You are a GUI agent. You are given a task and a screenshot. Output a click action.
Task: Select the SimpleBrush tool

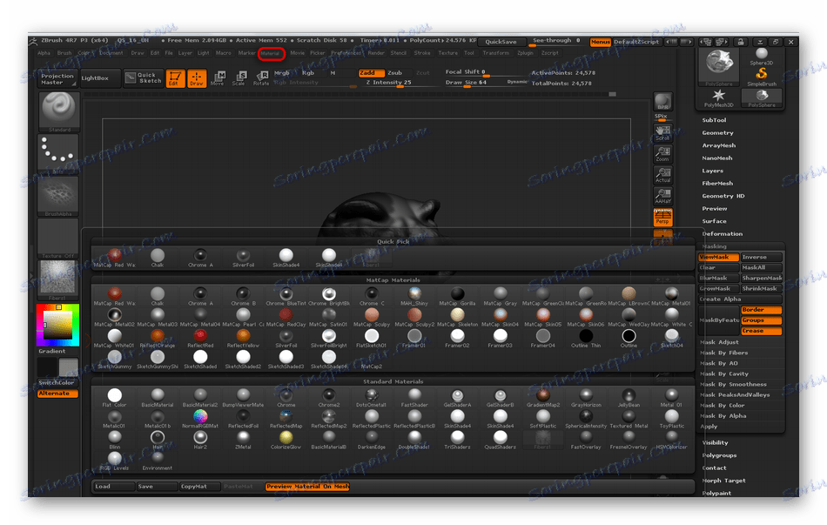point(762,77)
